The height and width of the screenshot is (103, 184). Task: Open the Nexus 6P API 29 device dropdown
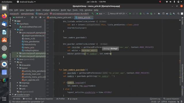click(x=117, y=13)
